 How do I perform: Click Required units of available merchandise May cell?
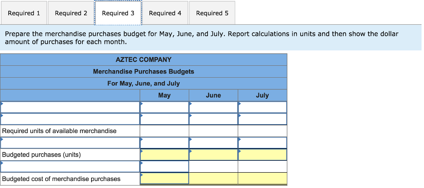[164, 131]
